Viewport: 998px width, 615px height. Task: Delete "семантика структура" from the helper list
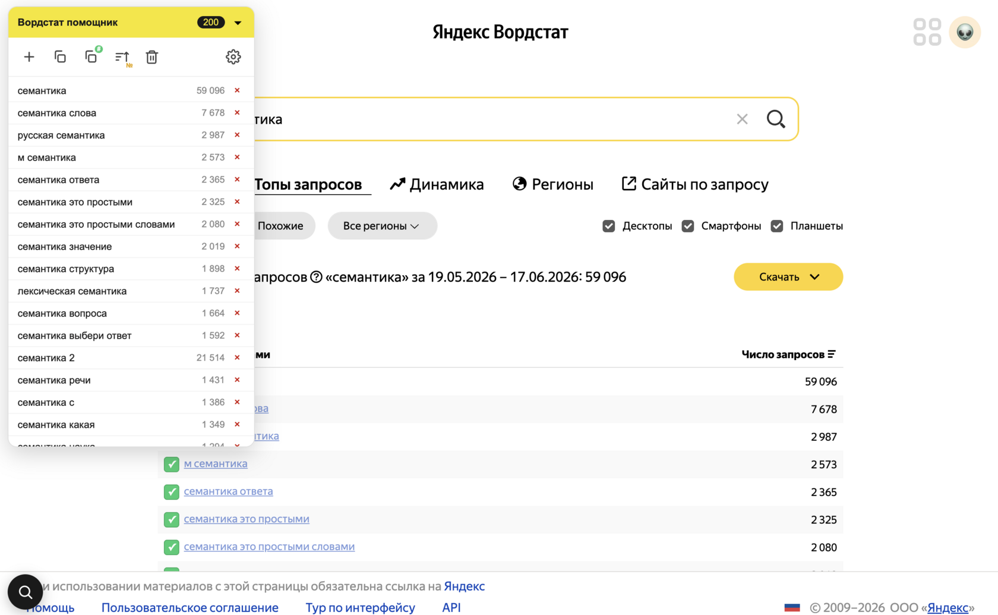(x=237, y=269)
